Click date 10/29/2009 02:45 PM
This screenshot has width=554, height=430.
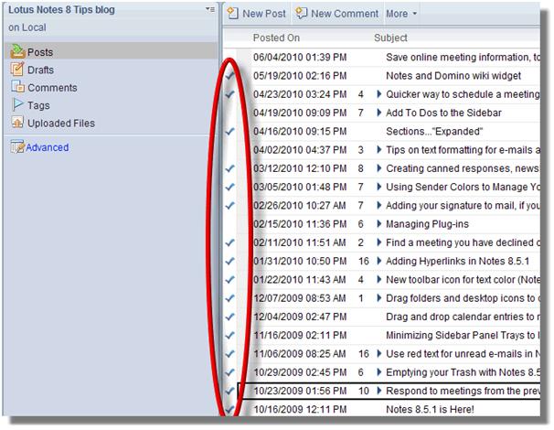[300, 372]
